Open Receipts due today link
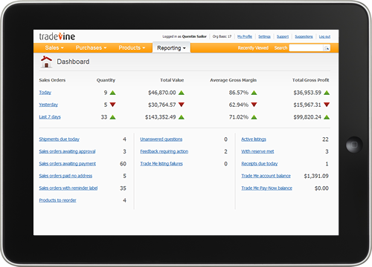 pyautogui.click(x=260, y=164)
